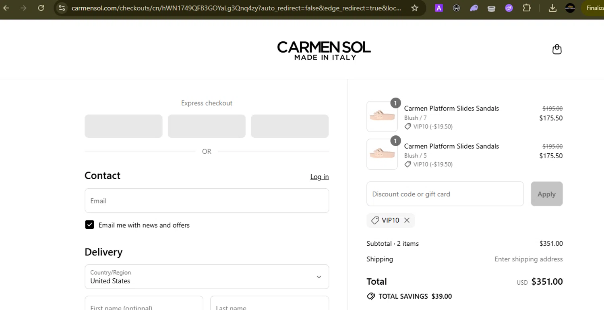Reload the checkout page
This screenshot has height=310, width=604.
(x=41, y=8)
